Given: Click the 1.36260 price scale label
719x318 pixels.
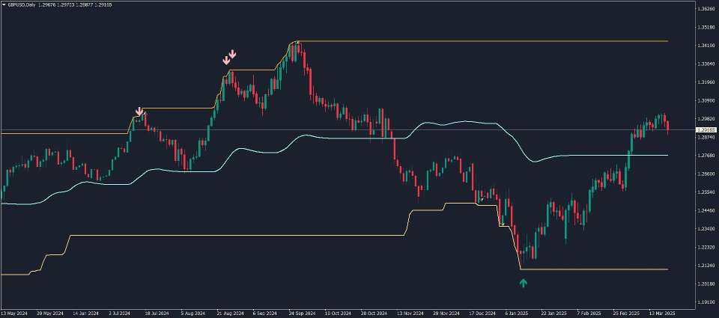Looking at the screenshot, I should pyautogui.click(x=706, y=9).
